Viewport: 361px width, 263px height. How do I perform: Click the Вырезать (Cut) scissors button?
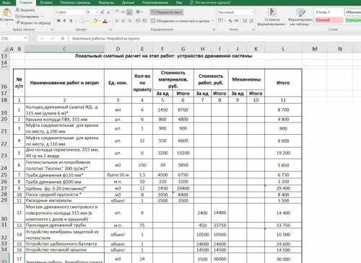point(25,10)
